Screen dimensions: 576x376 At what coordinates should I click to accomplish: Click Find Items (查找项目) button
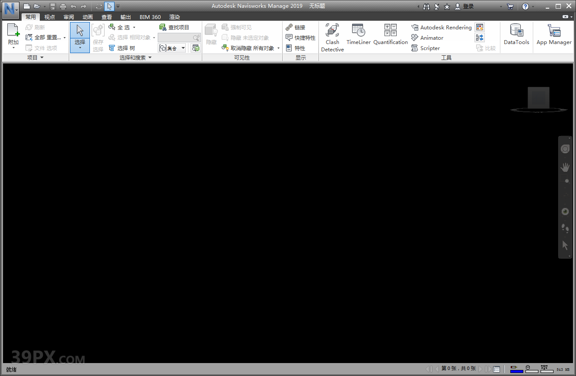174,27
